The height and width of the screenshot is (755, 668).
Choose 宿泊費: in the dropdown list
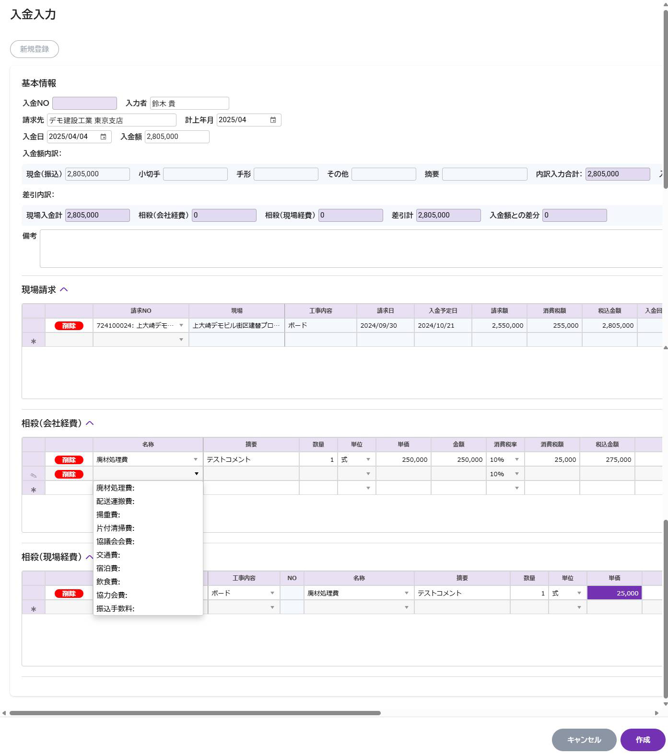[x=148, y=568]
